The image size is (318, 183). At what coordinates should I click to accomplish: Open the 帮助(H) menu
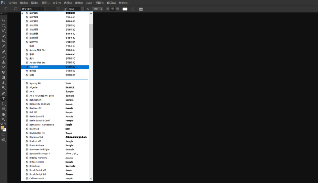[123, 3]
